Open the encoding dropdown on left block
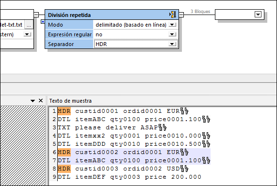Viewport: 277px width, 186px height. click(x=27, y=34)
